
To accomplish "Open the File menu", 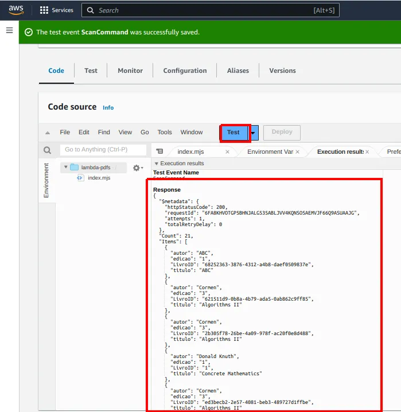I will [x=65, y=132].
